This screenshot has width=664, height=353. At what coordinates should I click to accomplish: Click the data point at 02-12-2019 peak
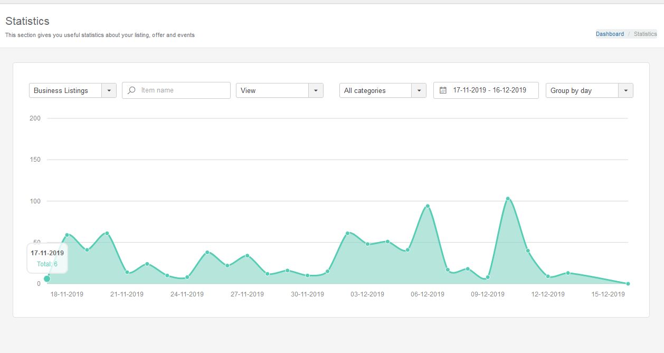347,233
